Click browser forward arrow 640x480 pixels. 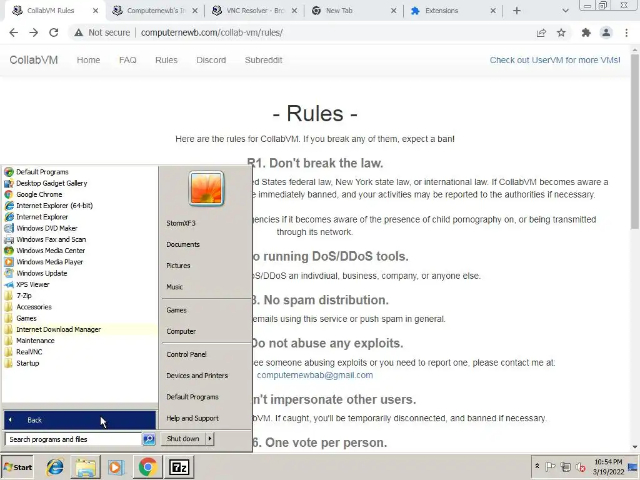pyautogui.click(x=34, y=32)
